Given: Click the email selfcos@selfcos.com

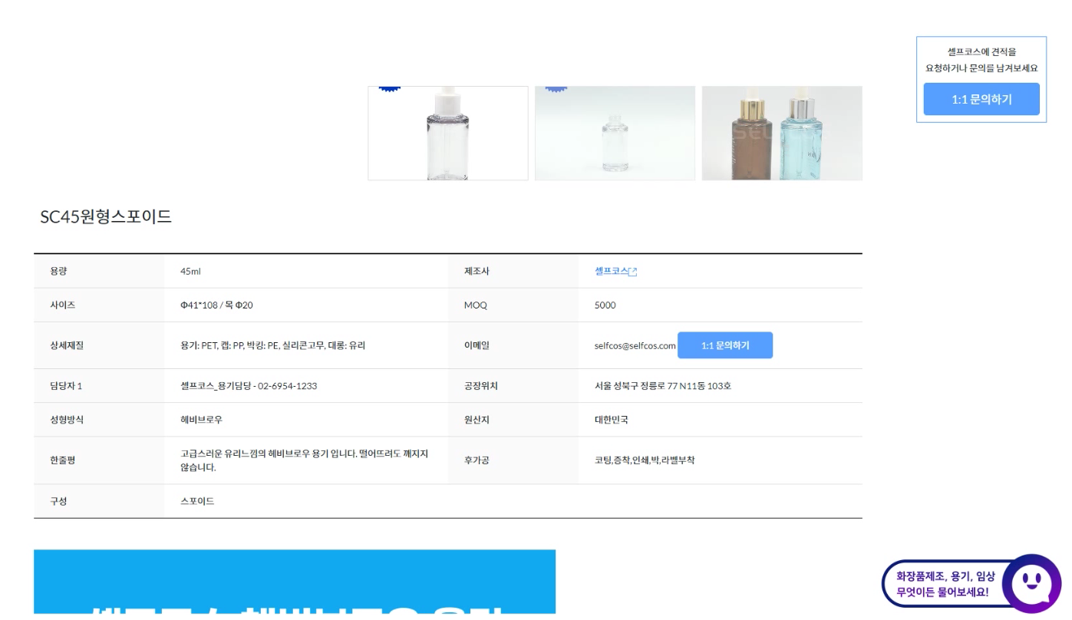Looking at the screenshot, I should (635, 346).
